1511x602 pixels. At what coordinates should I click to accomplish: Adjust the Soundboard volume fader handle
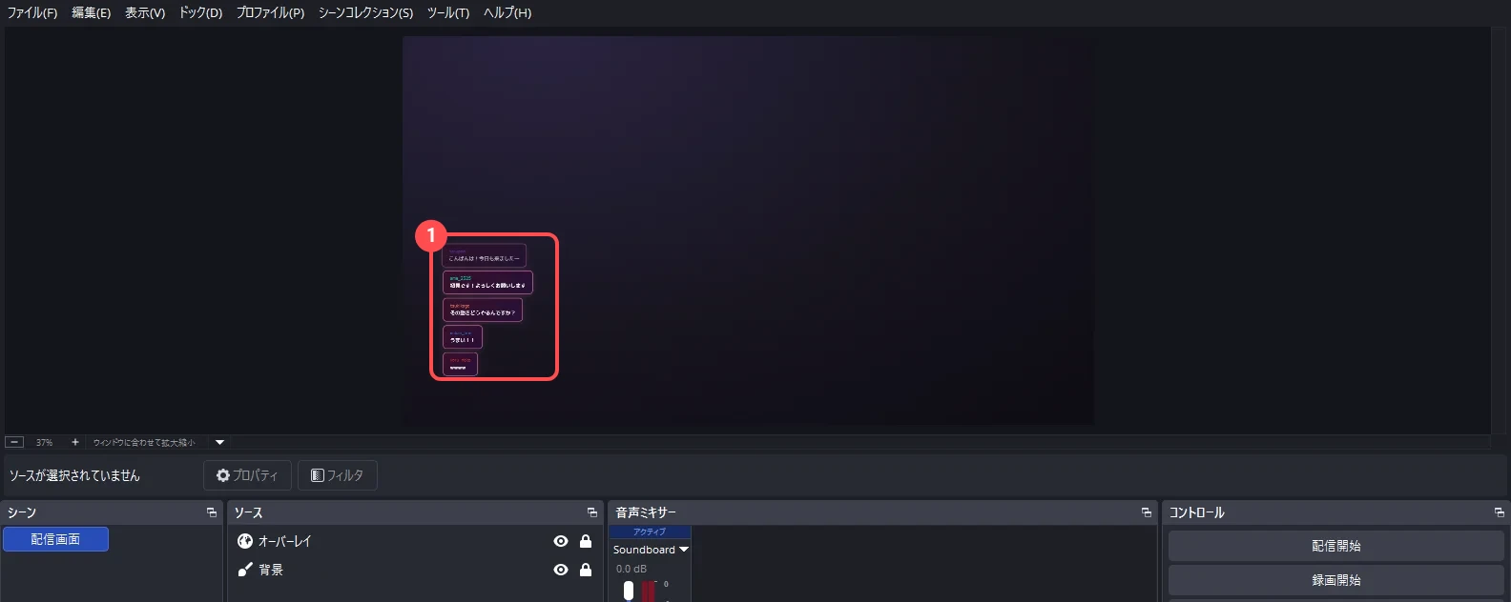(629, 591)
